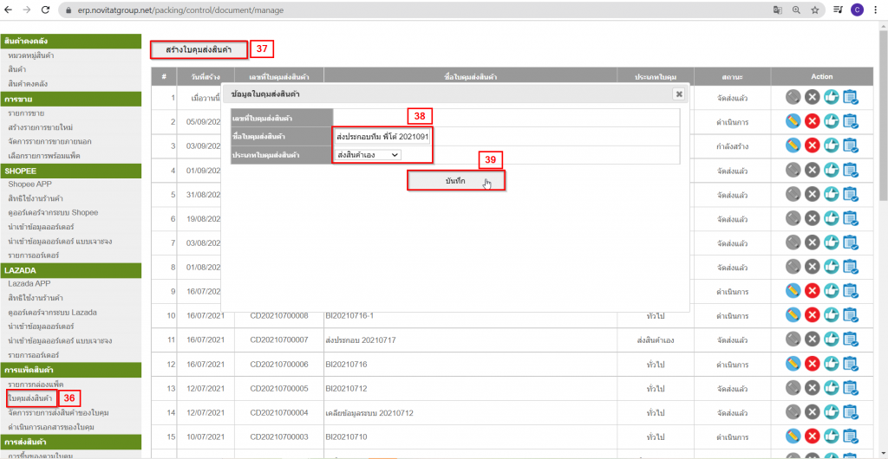Screen dimensions: 888x459
Task: Click the thumbs-up approve icon in row 1
Action: point(831,97)
